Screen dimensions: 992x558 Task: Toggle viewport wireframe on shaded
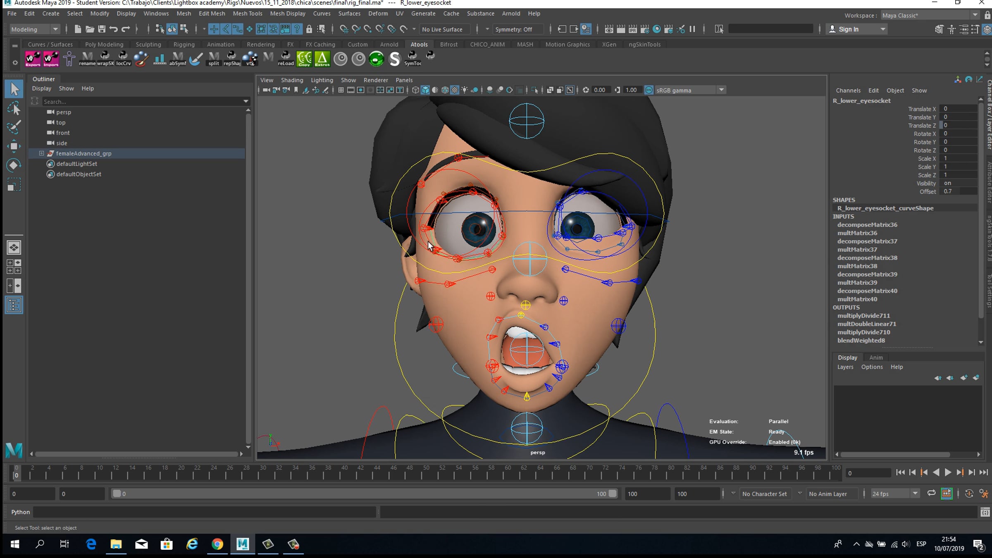point(445,90)
